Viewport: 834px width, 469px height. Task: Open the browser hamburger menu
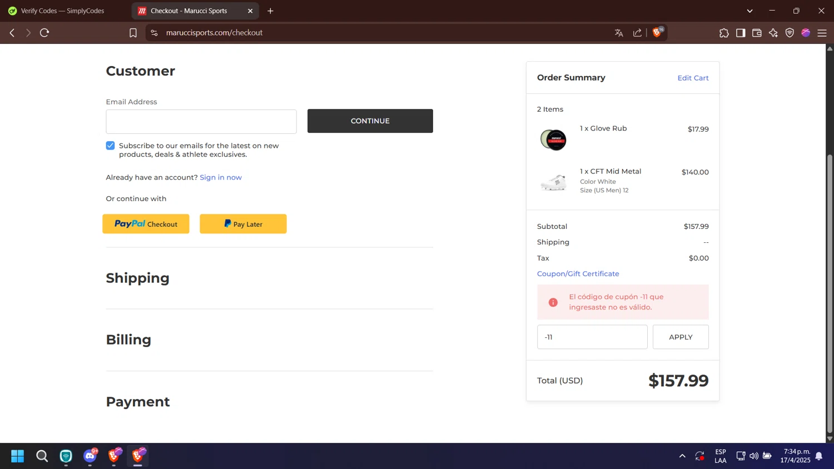point(822,33)
